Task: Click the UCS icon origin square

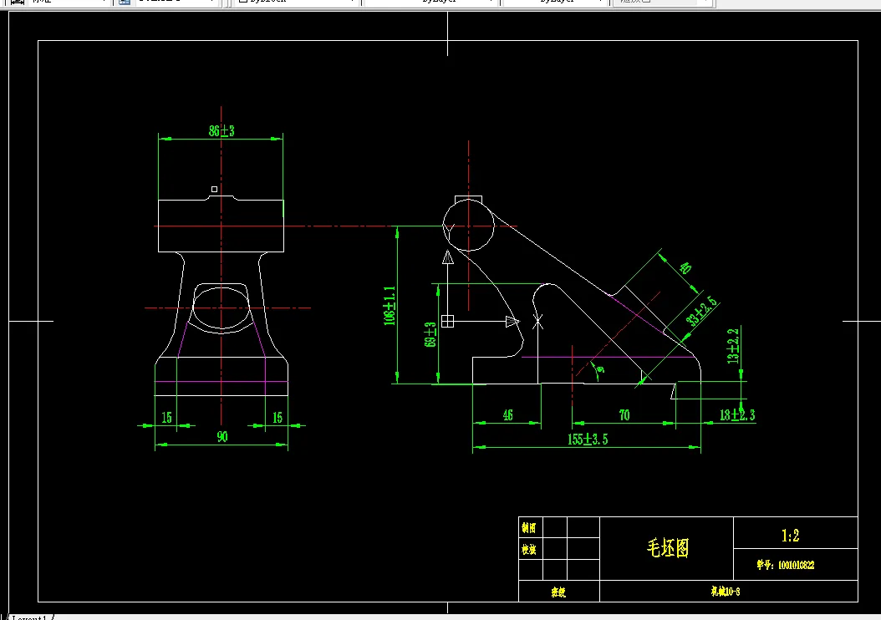Action: [x=447, y=321]
